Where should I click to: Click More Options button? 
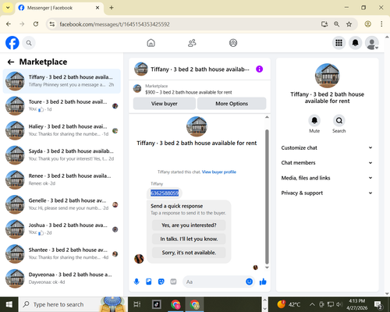point(232,104)
